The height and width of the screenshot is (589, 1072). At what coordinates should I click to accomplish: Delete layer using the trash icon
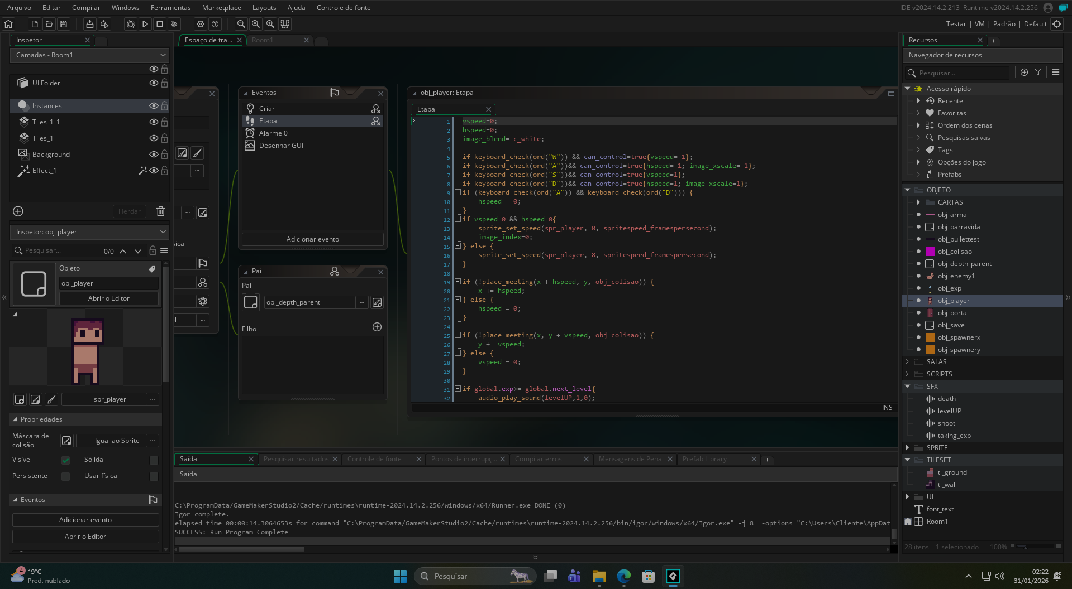[160, 211]
